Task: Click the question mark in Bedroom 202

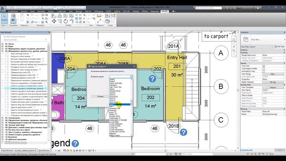Action: [152, 79]
